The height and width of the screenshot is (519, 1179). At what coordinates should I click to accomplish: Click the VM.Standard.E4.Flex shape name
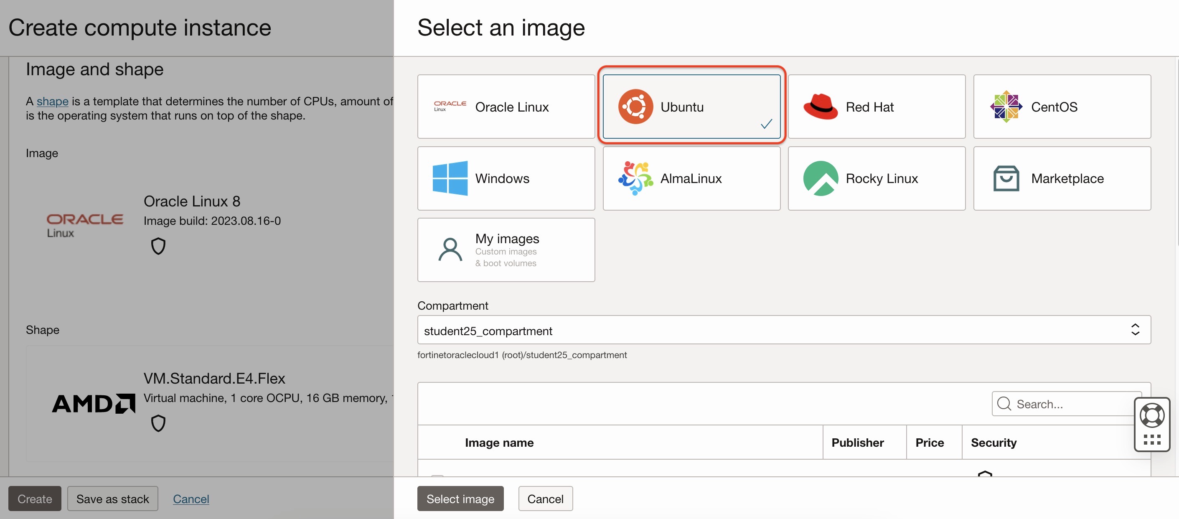click(x=214, y=379)
